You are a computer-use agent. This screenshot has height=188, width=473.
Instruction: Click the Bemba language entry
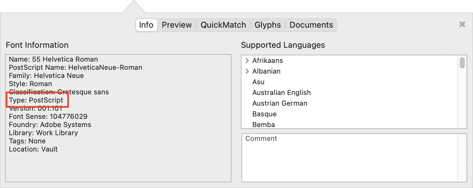click(263, 124)
